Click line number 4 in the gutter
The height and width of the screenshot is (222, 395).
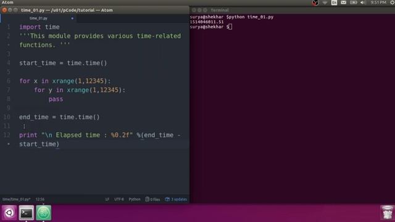(x=9, y=63)
